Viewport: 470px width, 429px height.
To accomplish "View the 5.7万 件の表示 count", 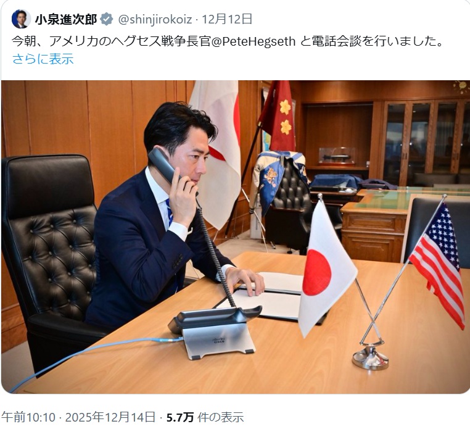I will coord(205,417).
